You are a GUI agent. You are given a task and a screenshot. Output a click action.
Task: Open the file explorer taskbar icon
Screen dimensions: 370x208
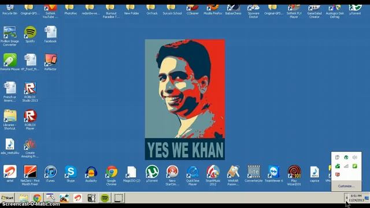pos(24,198)
